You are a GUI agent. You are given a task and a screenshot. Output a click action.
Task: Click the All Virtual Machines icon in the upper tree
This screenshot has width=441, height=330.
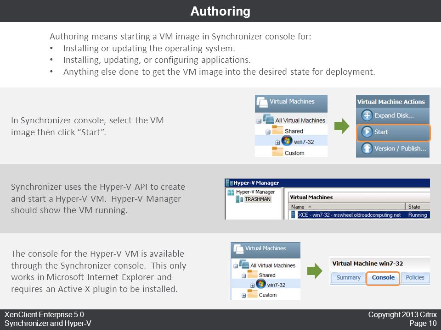click(x=268, y=119)
